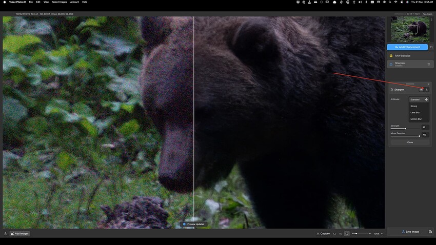Click the Strength value field showing 50
Screen dimensions: 436x245
[x=425, y=127]
